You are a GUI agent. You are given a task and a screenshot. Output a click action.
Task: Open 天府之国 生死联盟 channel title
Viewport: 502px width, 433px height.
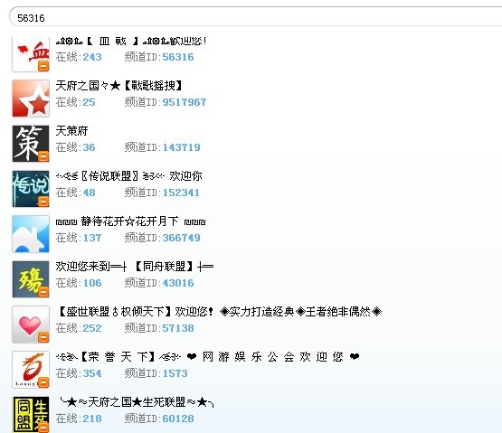pyautogui.click(x=137, y=402)
